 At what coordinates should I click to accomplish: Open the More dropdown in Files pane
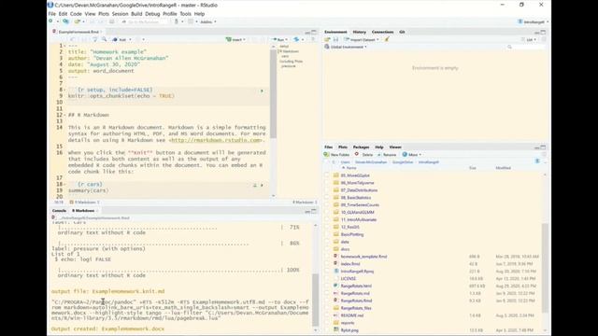[x=411, y=155]
